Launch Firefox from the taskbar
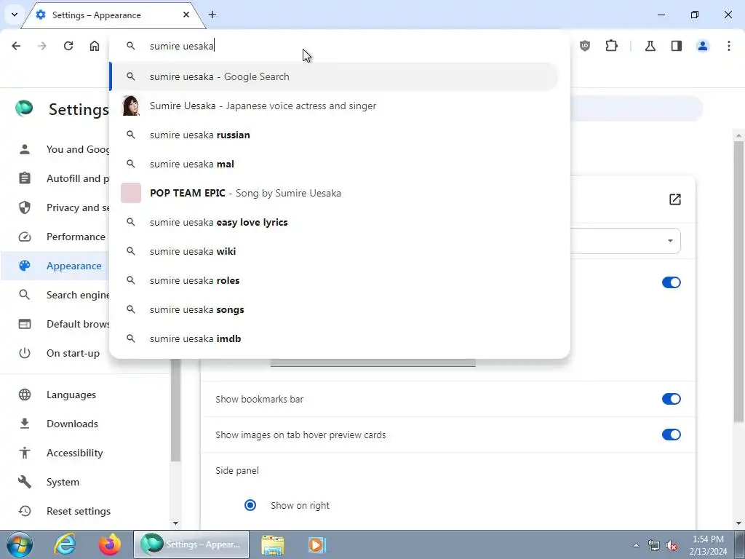Image resolution: width=745 pixels, height=559 pixels. pyautogui.click(x=110, y=544)
